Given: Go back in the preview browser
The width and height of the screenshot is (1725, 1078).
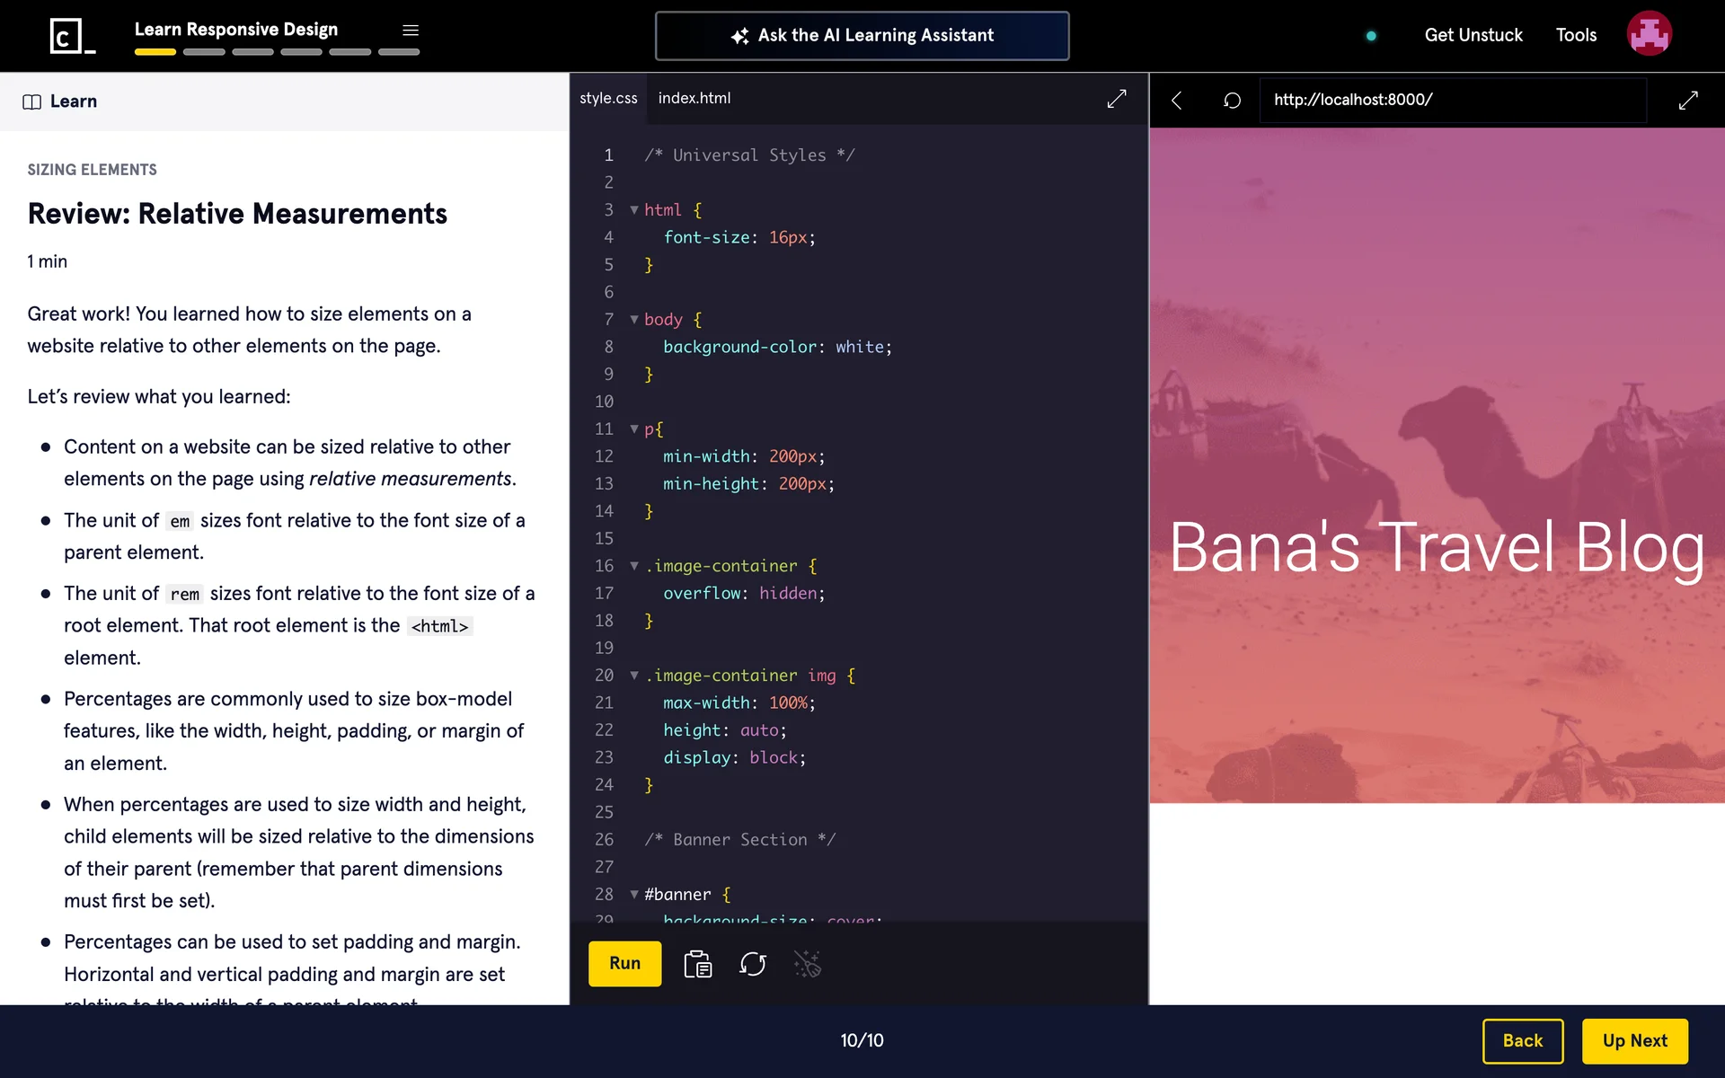Looking at the screenshot, I should (x=1177, y=100).
